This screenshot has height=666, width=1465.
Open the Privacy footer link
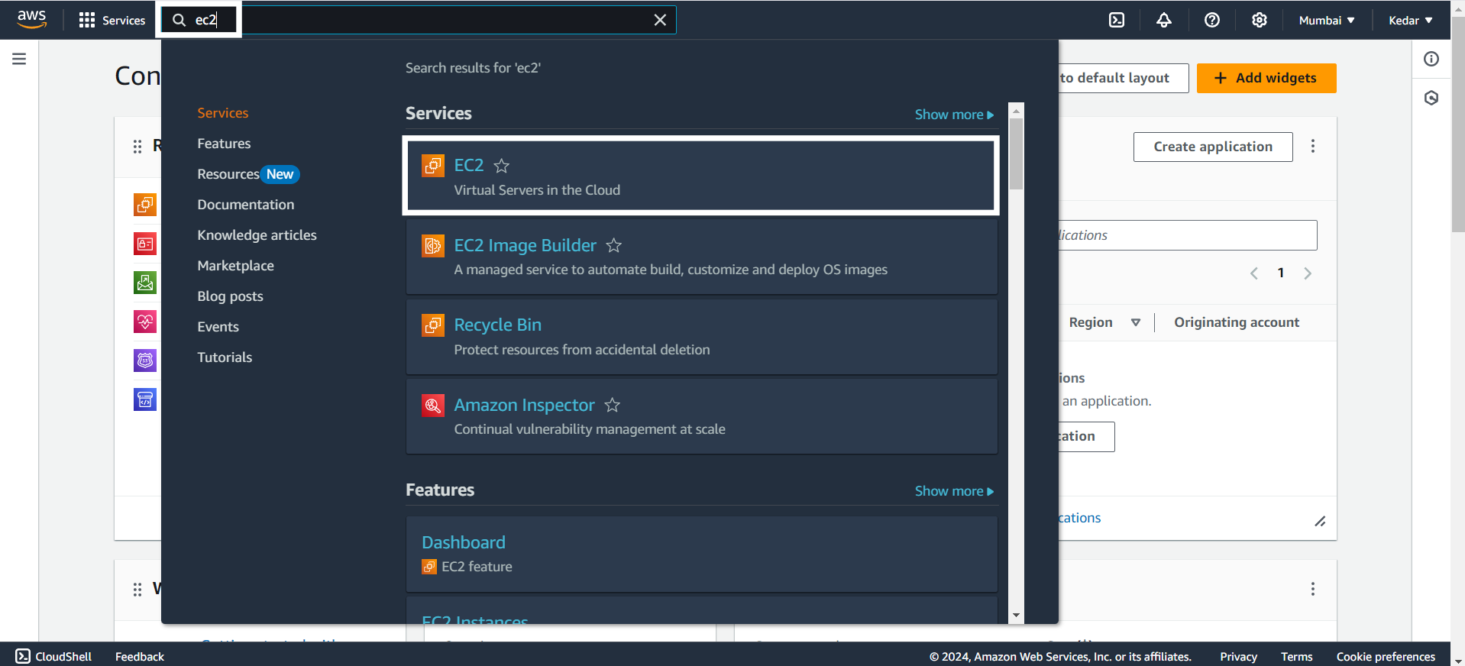[1238, 656]
